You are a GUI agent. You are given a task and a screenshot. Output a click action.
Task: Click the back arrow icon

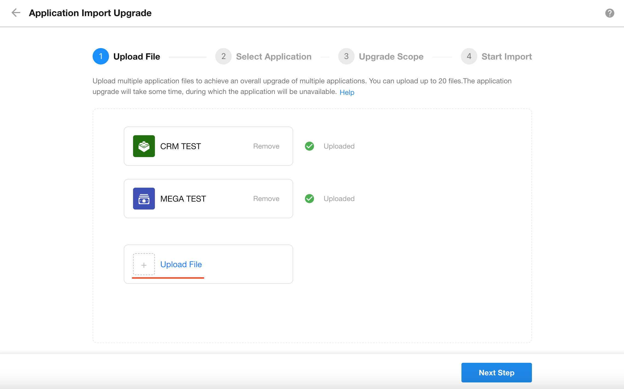click(x=16, y=13)
